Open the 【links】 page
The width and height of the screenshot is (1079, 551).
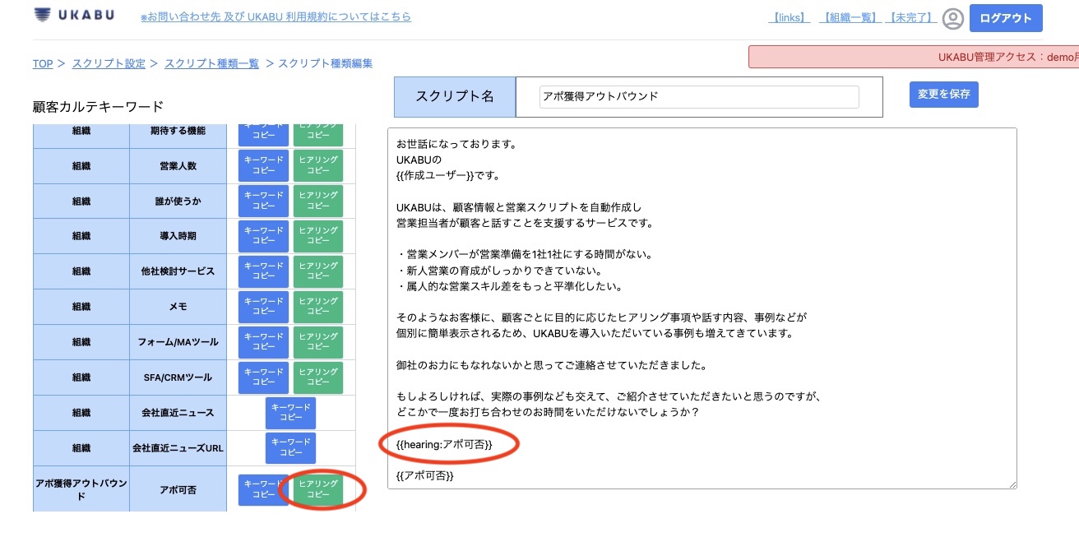tap(788, 16)
